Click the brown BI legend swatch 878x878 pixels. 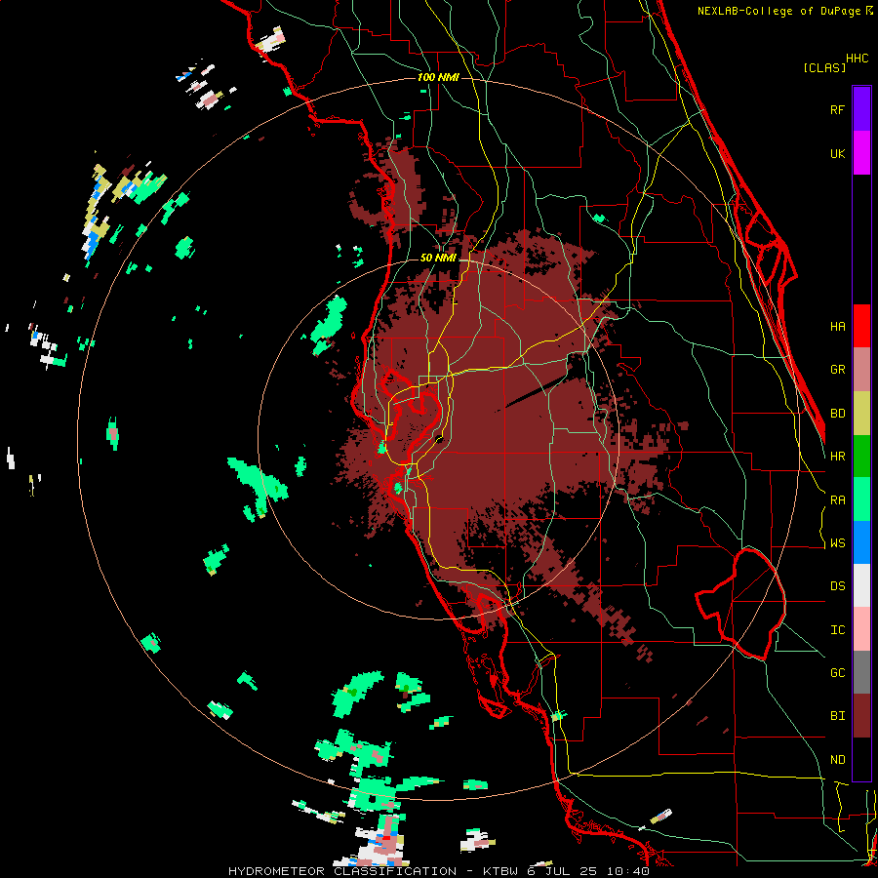click(861, 716)
